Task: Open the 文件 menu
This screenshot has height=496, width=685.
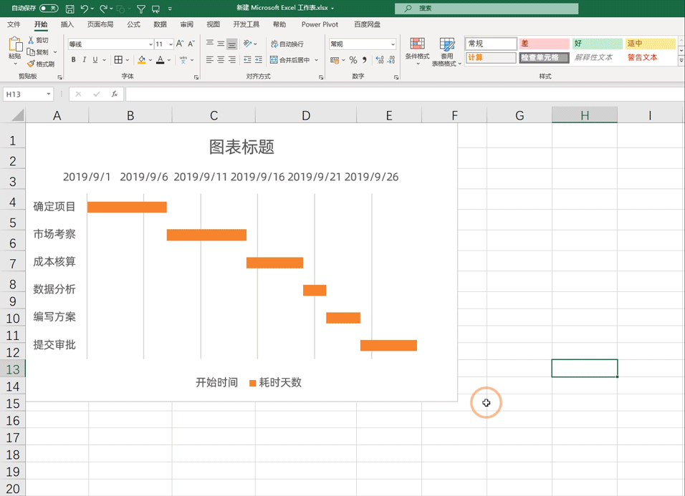Action: click(x=14, y=24)
